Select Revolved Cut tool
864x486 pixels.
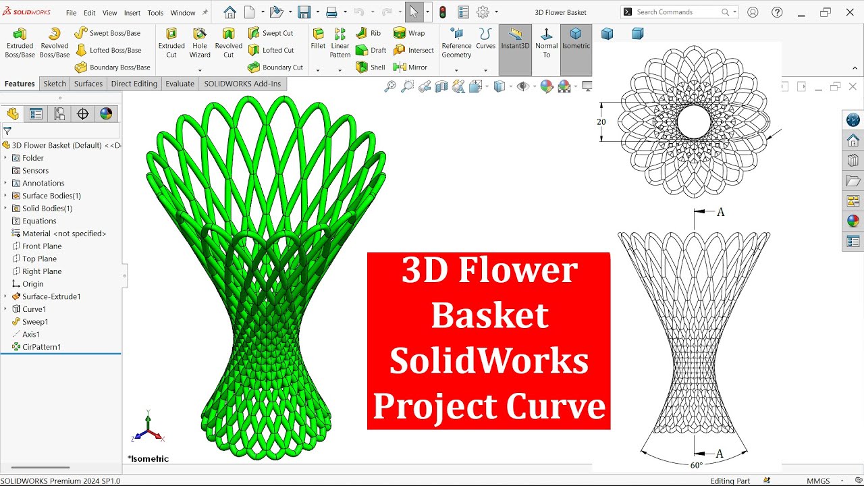229,43
